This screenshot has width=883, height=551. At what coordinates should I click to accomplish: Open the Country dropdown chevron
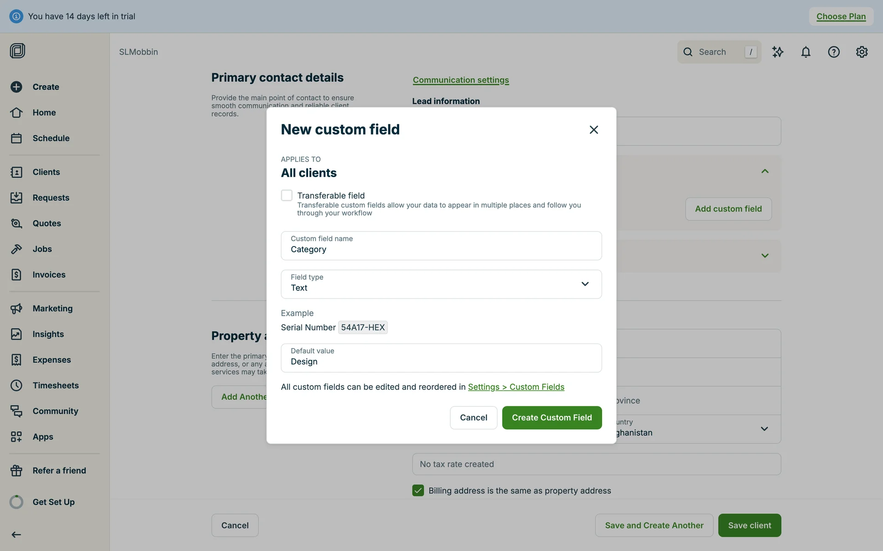coord(764,429)
